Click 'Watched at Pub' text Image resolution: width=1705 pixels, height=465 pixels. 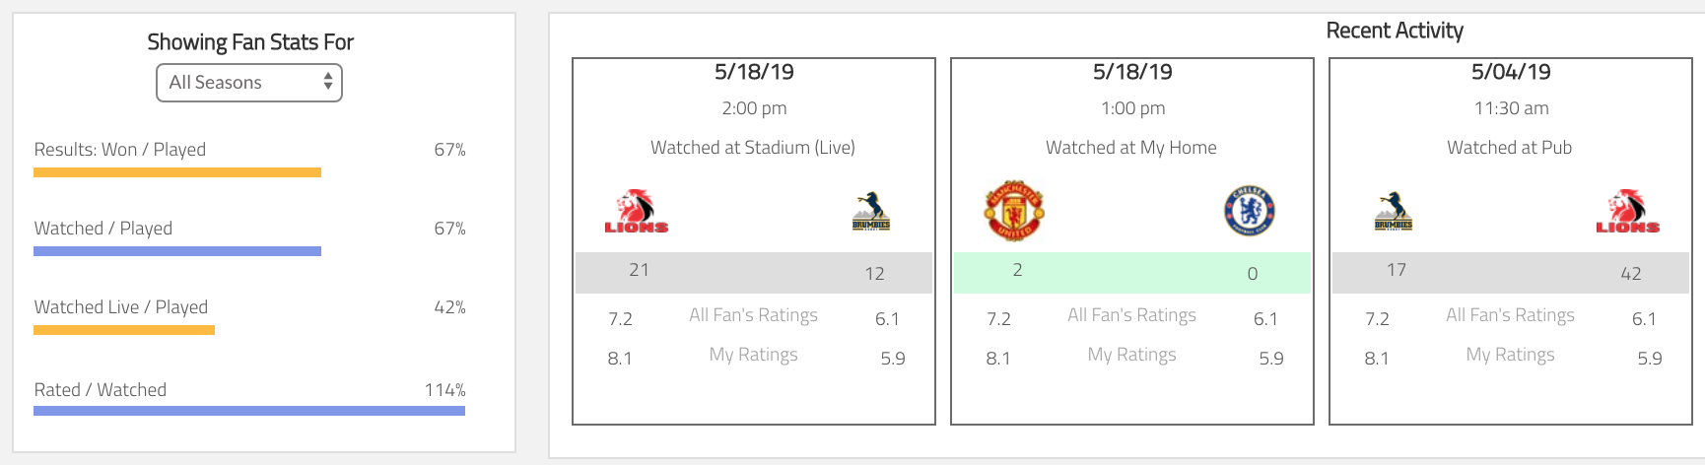coord(1509,148)
